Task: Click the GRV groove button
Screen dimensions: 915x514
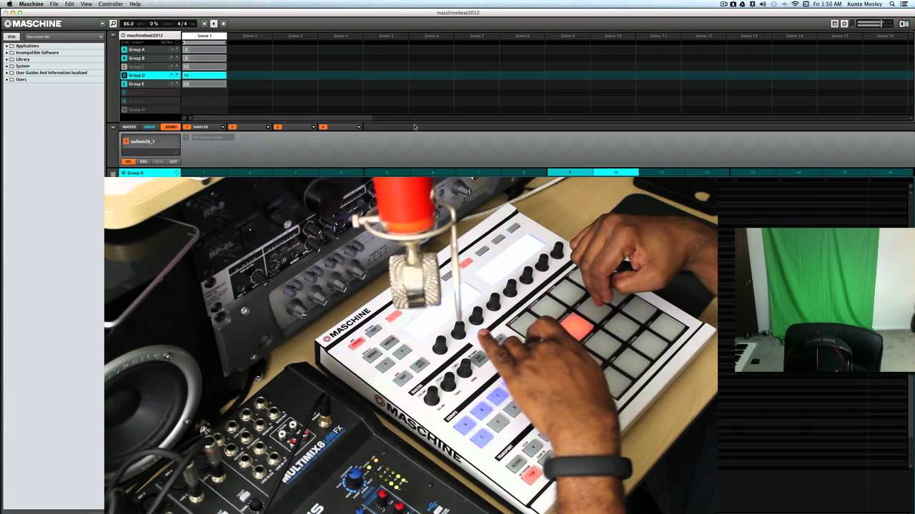Action: 144,162
